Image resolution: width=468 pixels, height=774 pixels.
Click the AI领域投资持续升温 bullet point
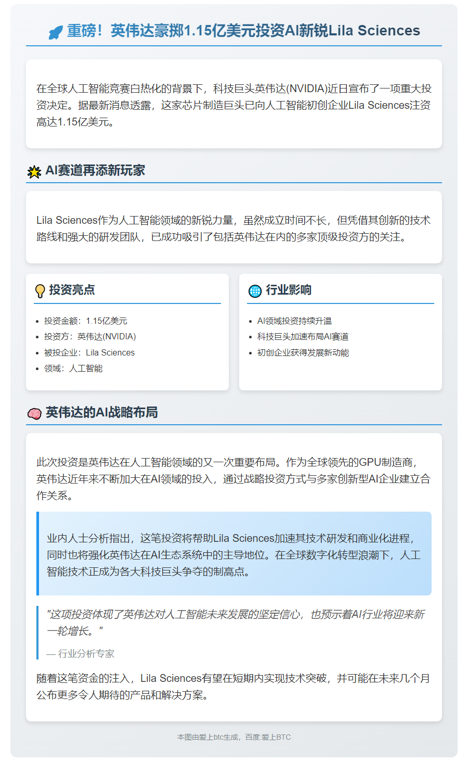294,321
